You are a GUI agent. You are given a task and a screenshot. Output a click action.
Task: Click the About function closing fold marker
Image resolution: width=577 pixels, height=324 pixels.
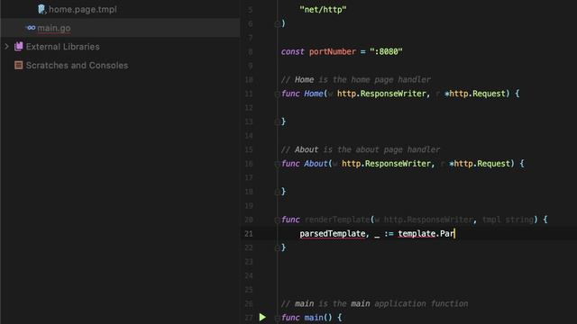[277, 192]
